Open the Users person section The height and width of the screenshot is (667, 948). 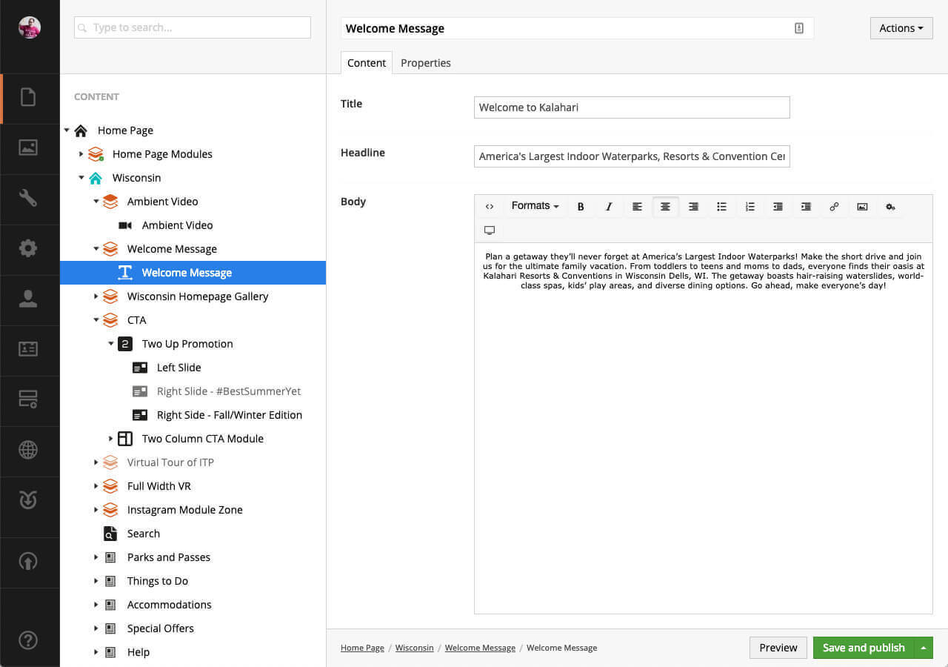click(x=28, y=299)
